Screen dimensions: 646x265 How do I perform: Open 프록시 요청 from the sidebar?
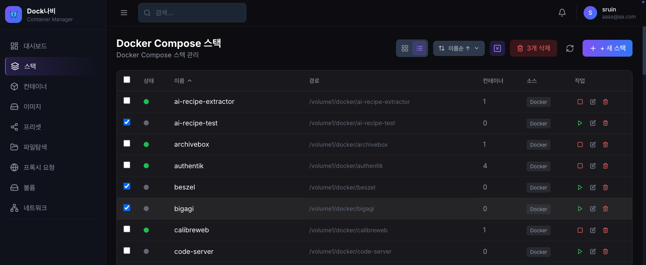tap(39, 167)
